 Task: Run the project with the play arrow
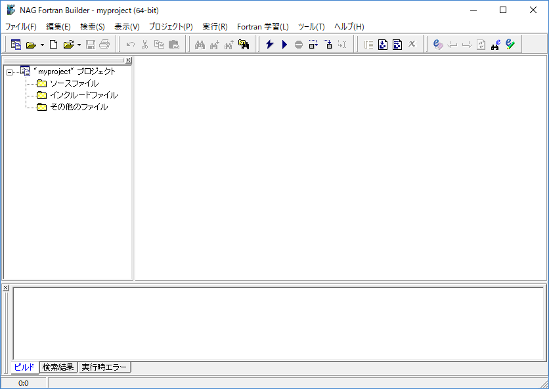(284, 45)
